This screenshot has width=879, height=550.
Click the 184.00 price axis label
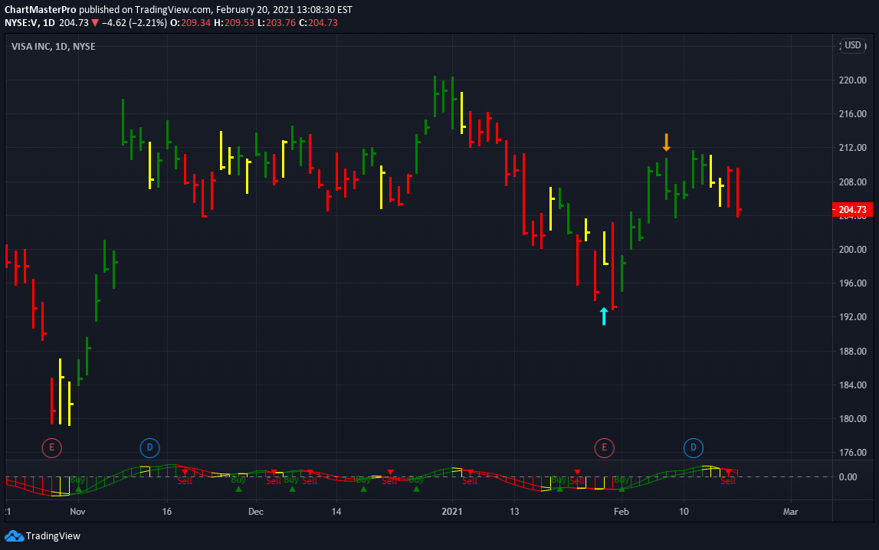tap(853, 385)
